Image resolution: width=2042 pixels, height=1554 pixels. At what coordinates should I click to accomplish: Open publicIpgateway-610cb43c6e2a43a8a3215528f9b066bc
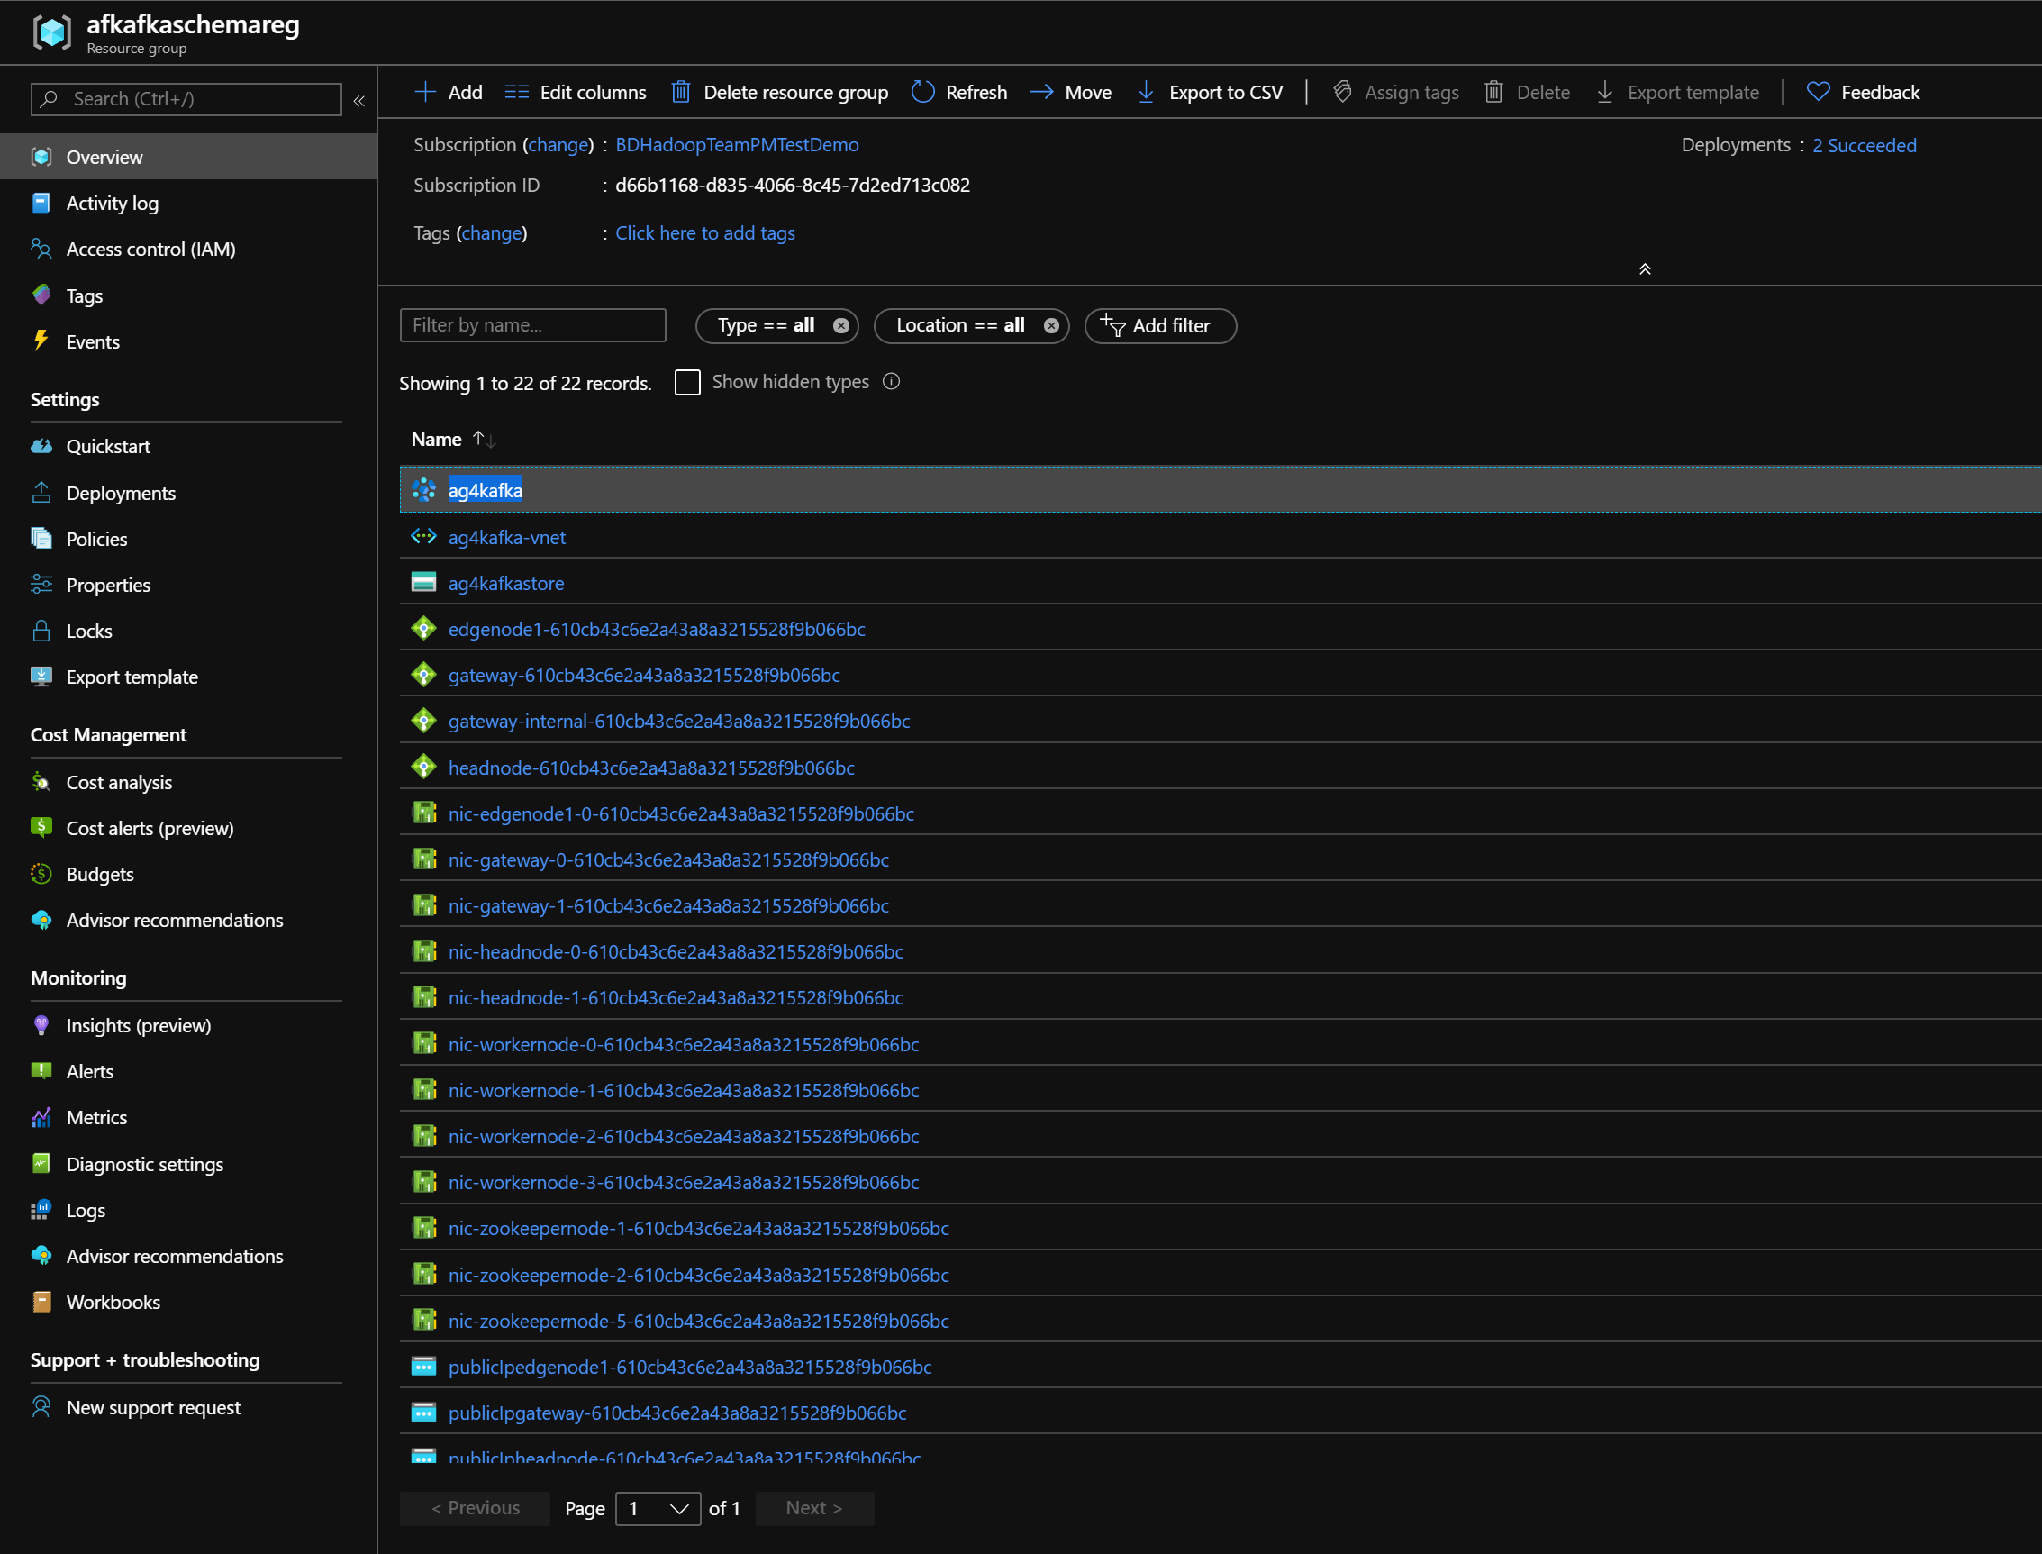677,1413
